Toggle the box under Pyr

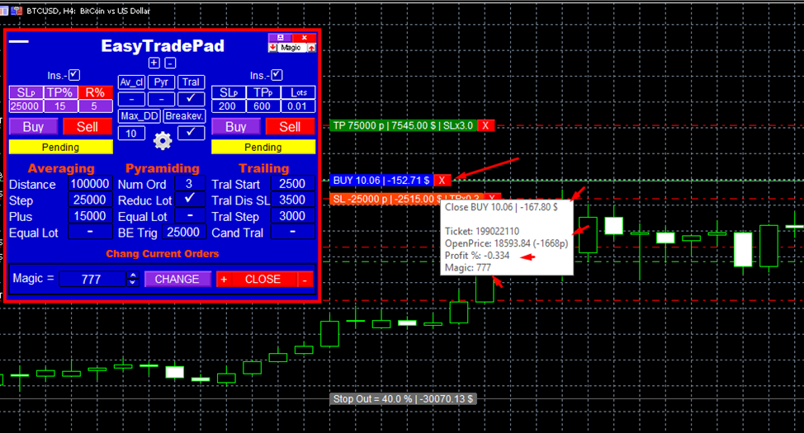click(x=161, y=99)
